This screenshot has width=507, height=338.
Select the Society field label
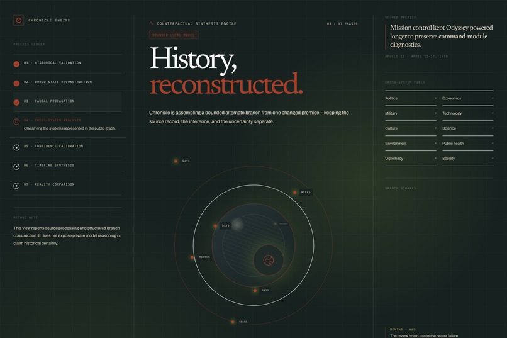[448, 159]
